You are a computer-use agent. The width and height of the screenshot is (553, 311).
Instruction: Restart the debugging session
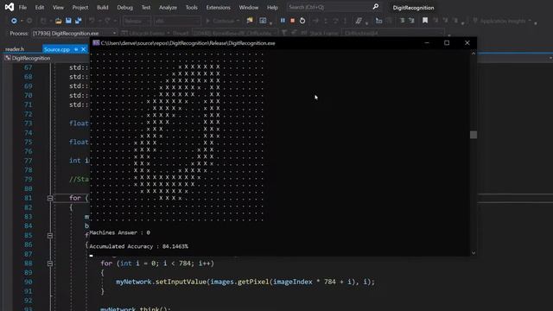tap(302, 21)
